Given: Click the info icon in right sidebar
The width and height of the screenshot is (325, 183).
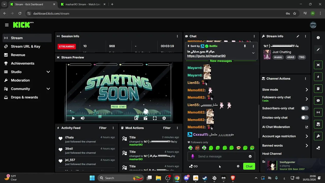Looking at the screenshot, I should pos(318,38).
